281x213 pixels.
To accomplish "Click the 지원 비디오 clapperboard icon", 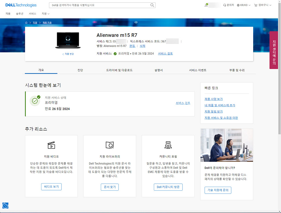I will pyautogui.click(x=51, y=146).
